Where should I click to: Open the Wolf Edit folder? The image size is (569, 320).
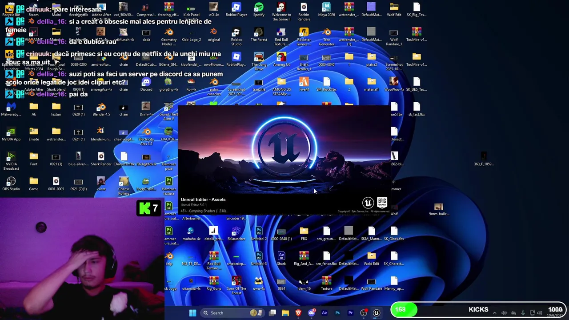[x=394, y=10]
